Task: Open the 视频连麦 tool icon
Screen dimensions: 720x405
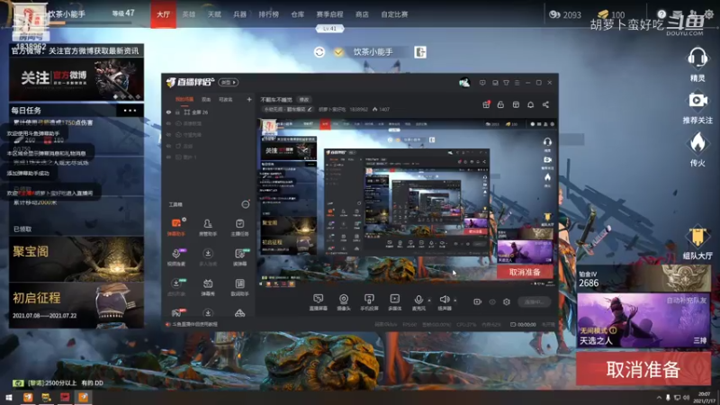Action: pyautogui.click(x=175, y=256)
